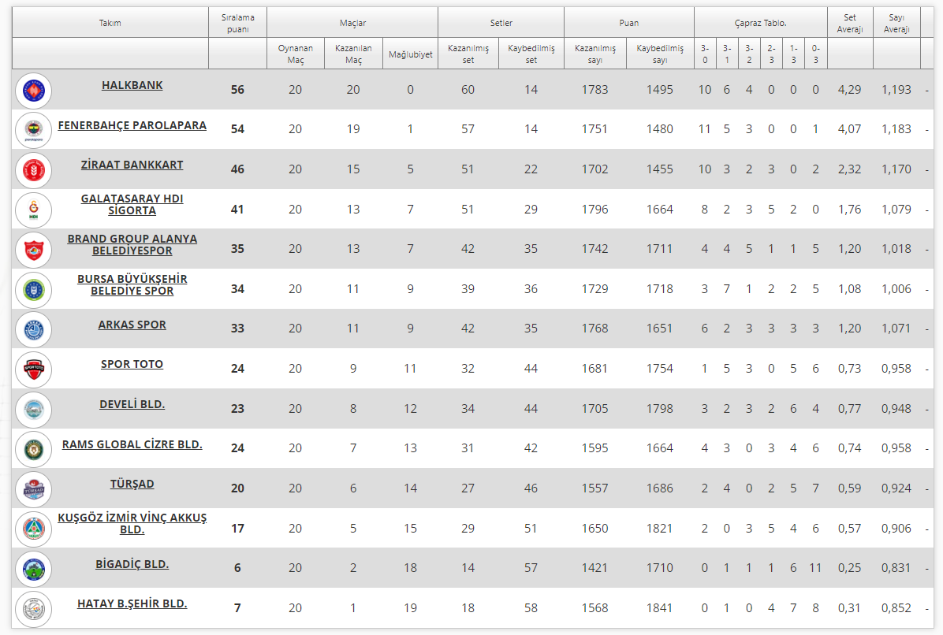Screen dimensions: 943x635
Task: Click the Bursa Büyükşehir Belediye logo
Action: coord(33,290)
